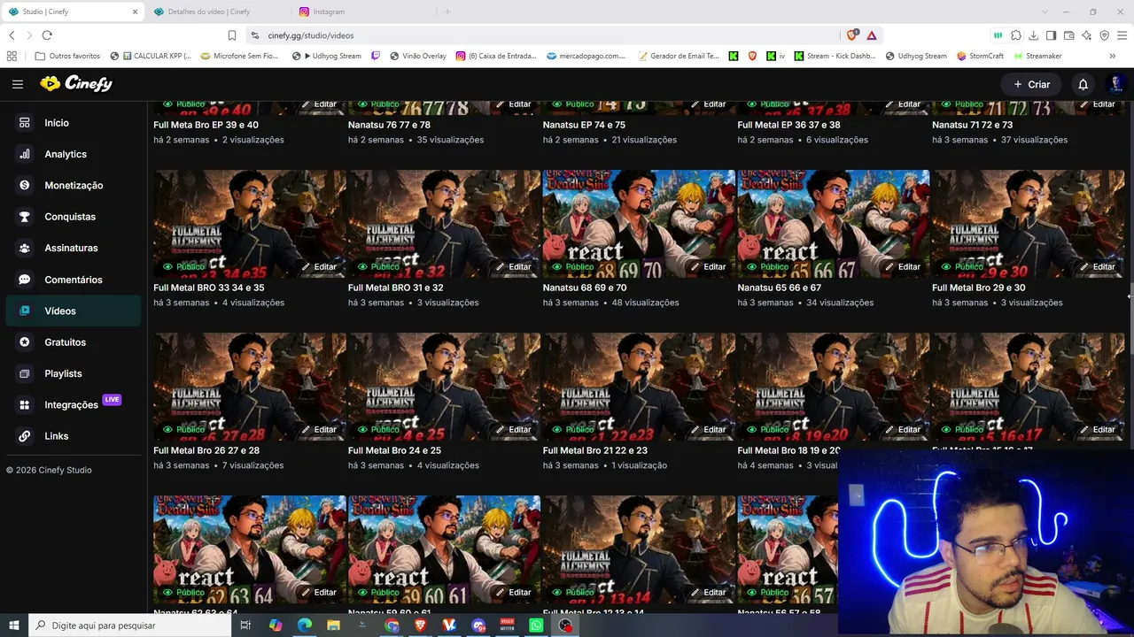Screen dimensions: 1134x637
Task: Open the notifications bell
Action: [x=1083, y=84]
